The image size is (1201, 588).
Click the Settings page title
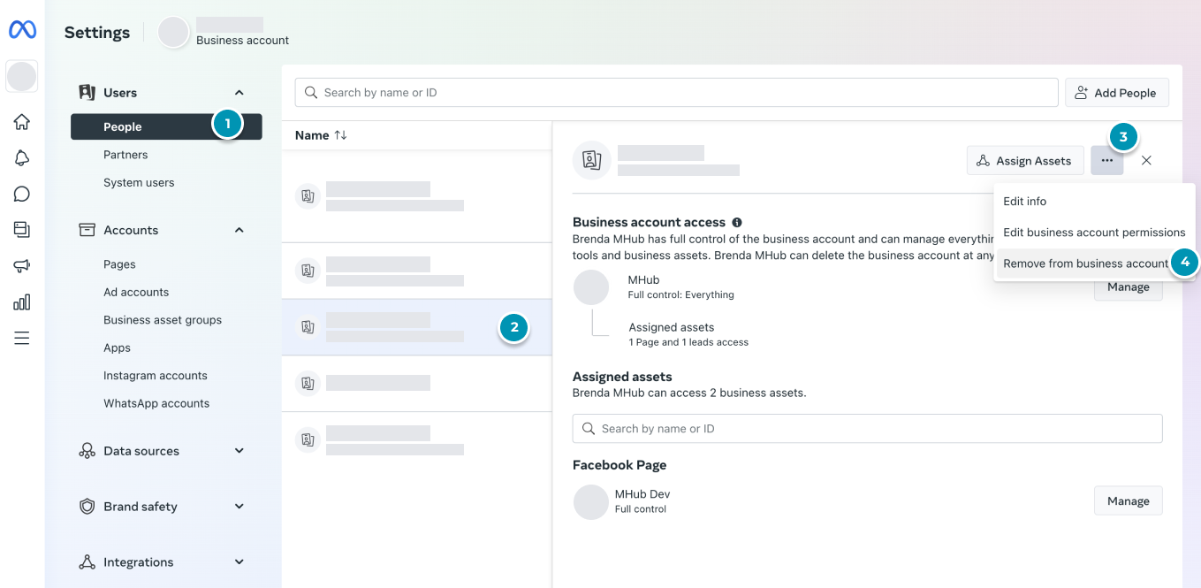(x=97, y=33)
